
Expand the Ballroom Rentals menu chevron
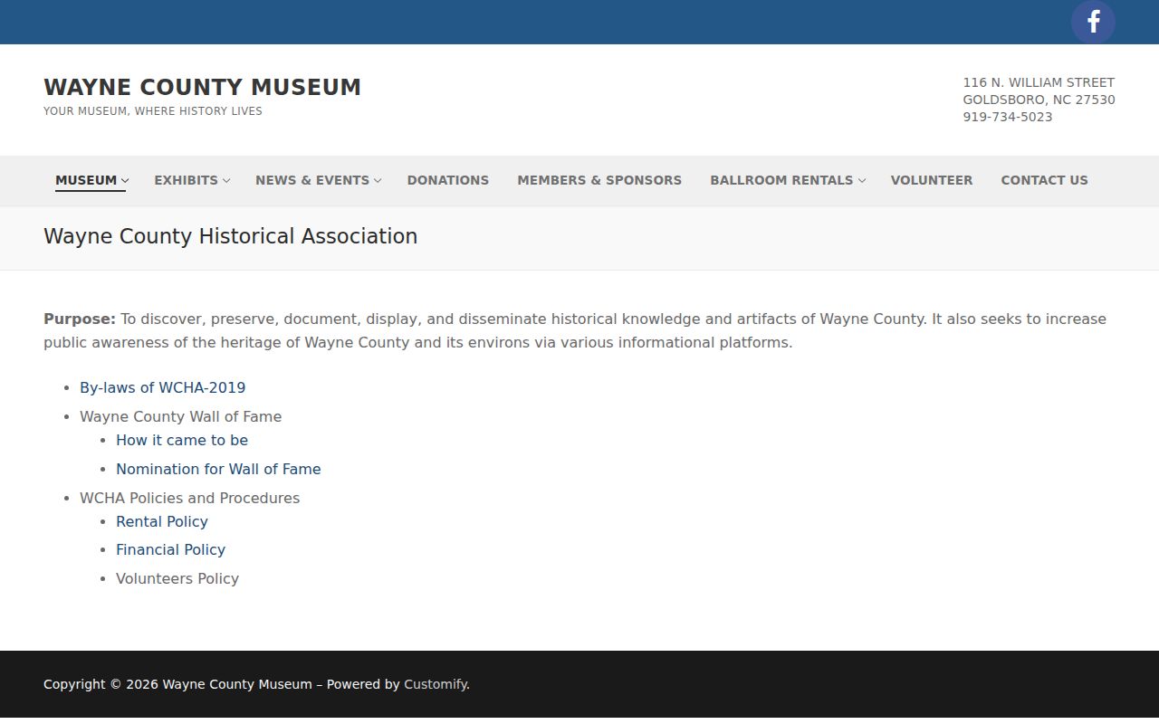tap(862, 181)
